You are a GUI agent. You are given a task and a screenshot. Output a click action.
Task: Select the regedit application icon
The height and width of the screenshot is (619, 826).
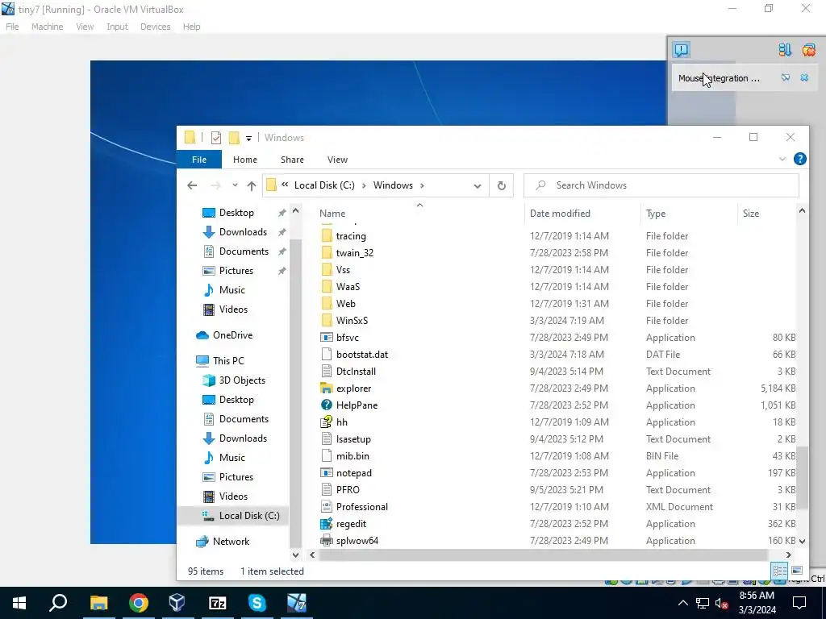click(327, 524)
